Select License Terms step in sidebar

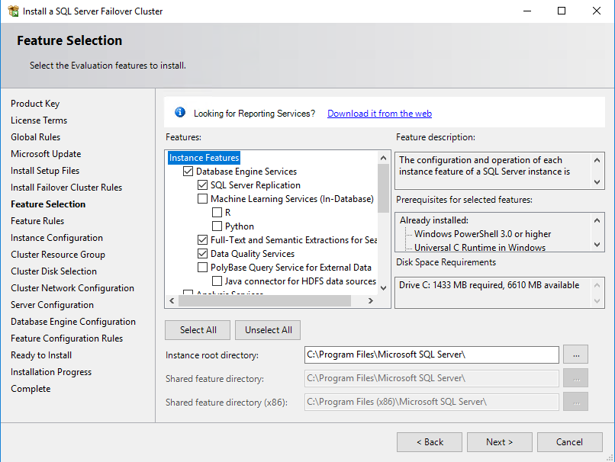pos(39,120)
